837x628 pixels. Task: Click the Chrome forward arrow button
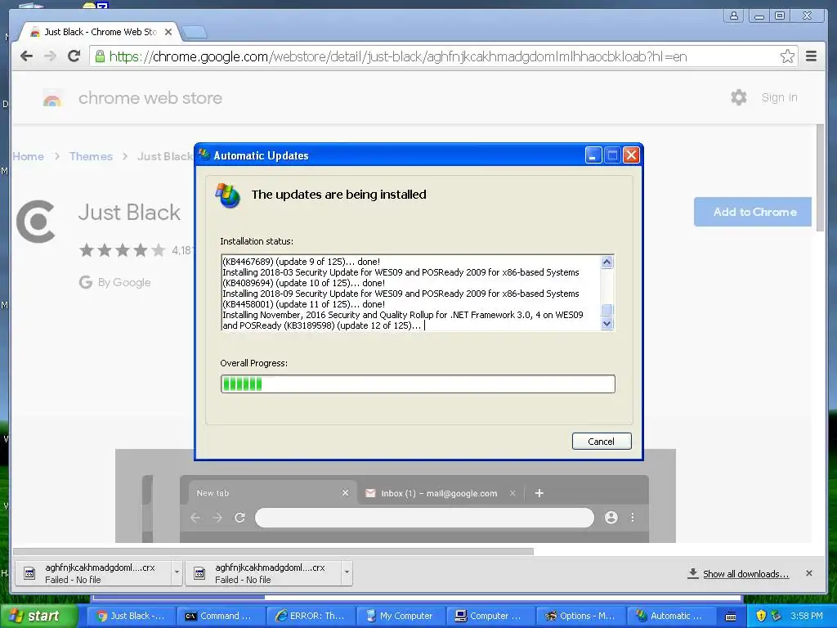[50, 56]
